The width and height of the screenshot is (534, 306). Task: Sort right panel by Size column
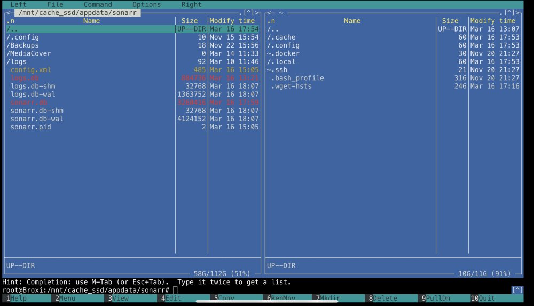[x=450, y=21]
